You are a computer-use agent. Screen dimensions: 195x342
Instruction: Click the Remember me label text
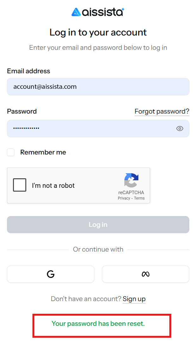[43, 152]
